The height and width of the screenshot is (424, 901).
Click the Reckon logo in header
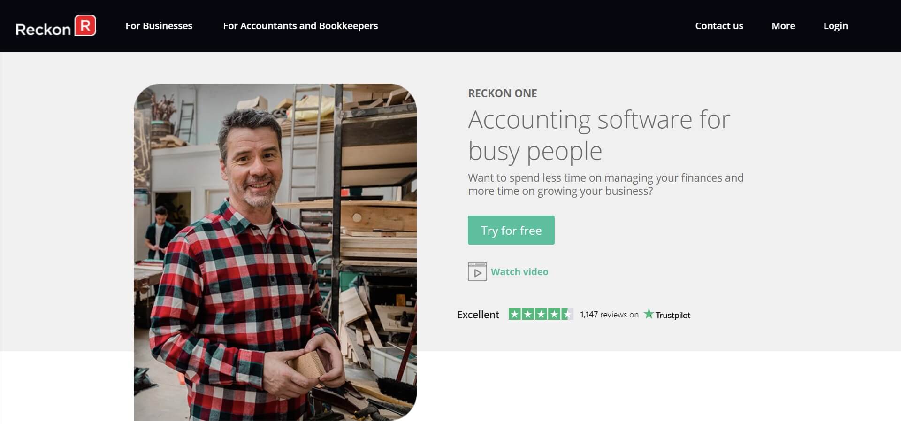[56, 26]
